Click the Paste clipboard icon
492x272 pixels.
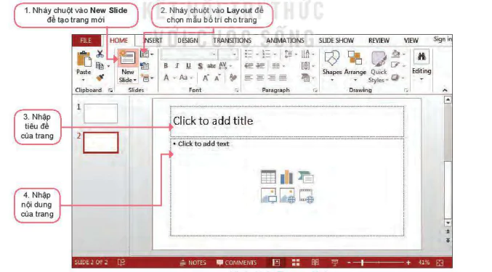click(x=84, y=59)
